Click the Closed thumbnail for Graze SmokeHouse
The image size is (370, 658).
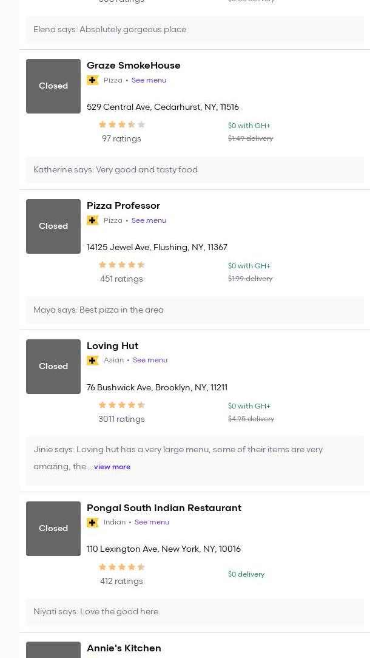53,86
